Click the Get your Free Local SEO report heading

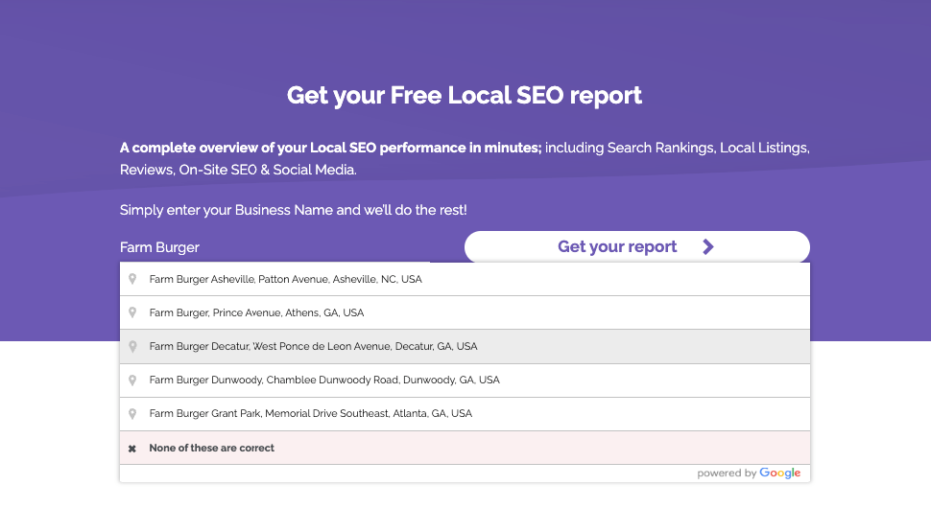[x=465, y=96]
